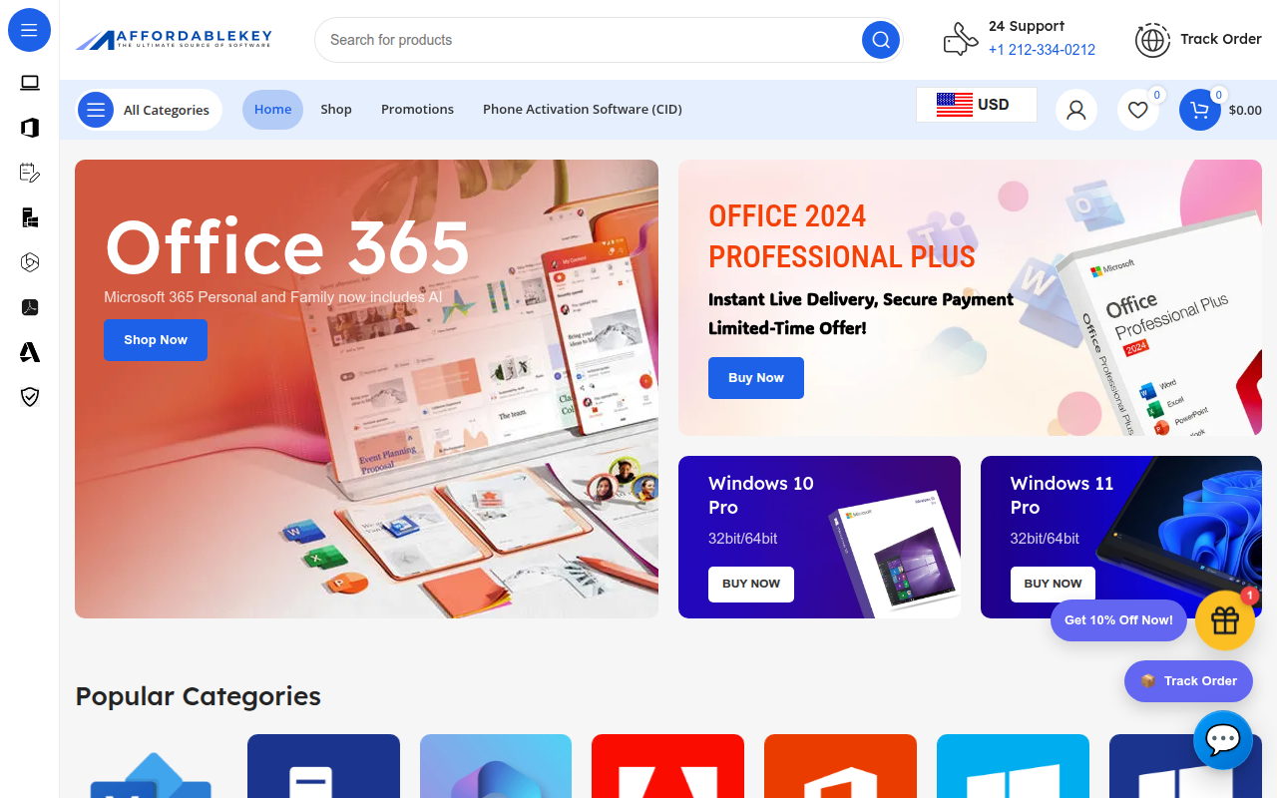Click the OFFICE 2024 PROFESSIONAL PLUS heading
The height and width of the screenshot is (798, 1277).
[842, 236]
